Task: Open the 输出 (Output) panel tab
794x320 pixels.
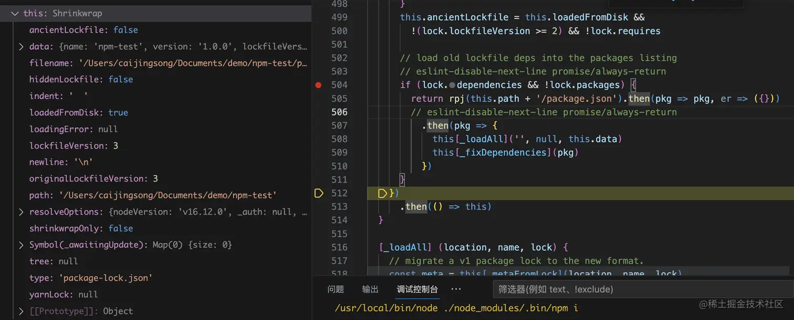Action: (x=370, y=289)
